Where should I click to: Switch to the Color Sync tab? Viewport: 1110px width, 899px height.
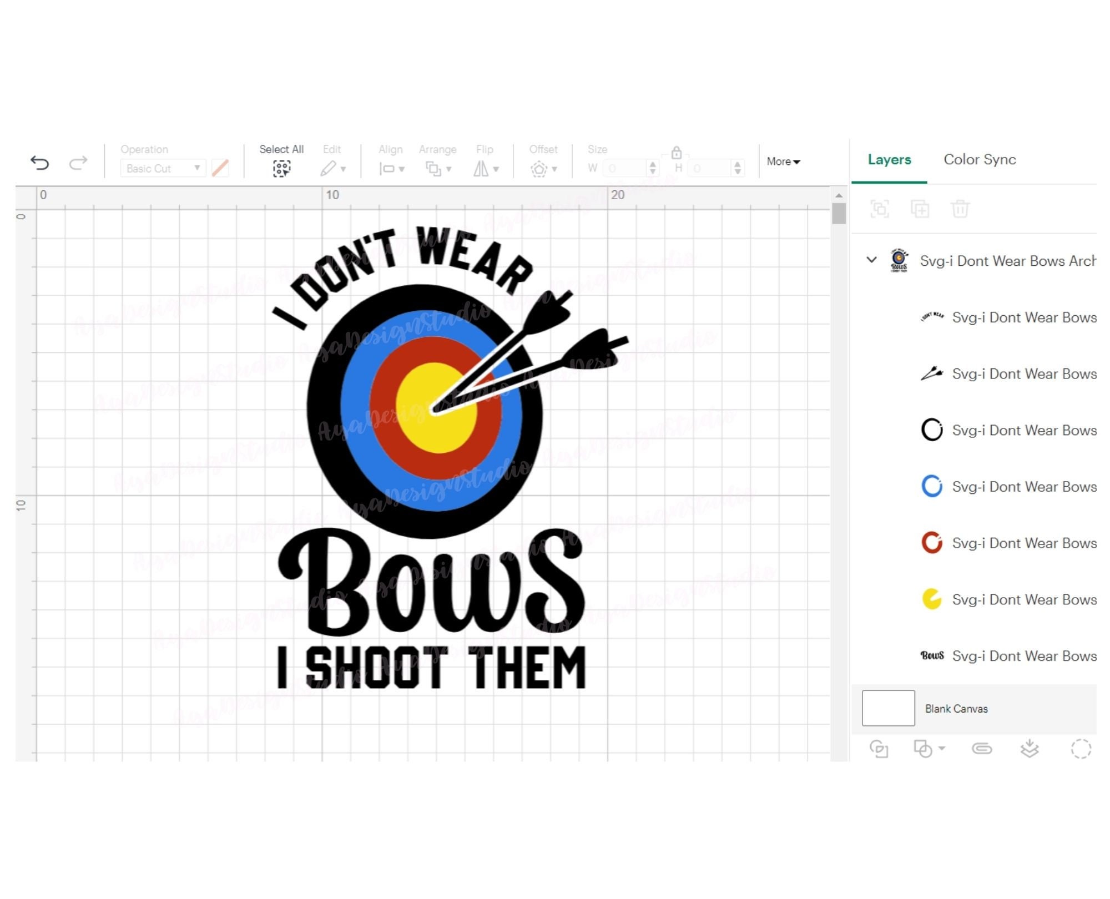coord(980,160)
